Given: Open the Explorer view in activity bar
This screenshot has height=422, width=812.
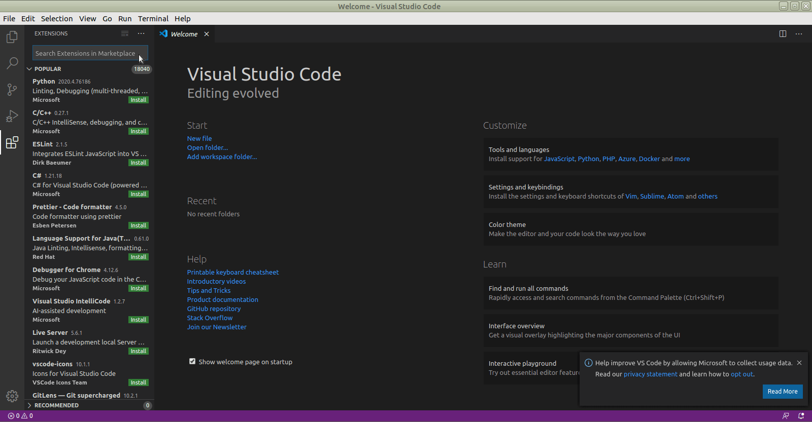Looking at the screenshot, I should coord(12,37).
